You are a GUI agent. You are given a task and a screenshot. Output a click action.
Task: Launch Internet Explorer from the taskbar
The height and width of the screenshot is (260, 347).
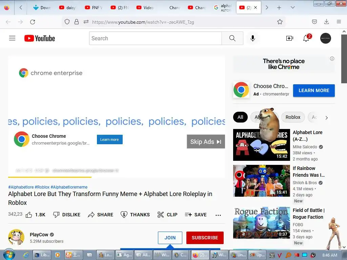(26, 255)
